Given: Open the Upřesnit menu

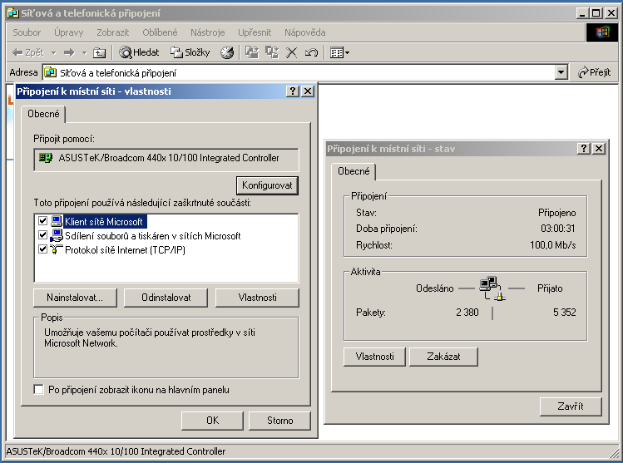Looking at the screenshot, I should tap(255, 32).
